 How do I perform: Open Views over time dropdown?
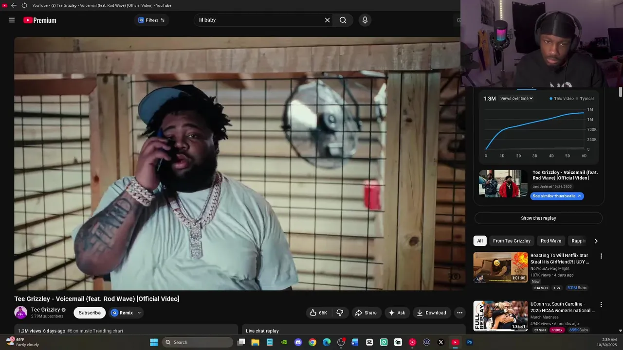pos(516,98)
